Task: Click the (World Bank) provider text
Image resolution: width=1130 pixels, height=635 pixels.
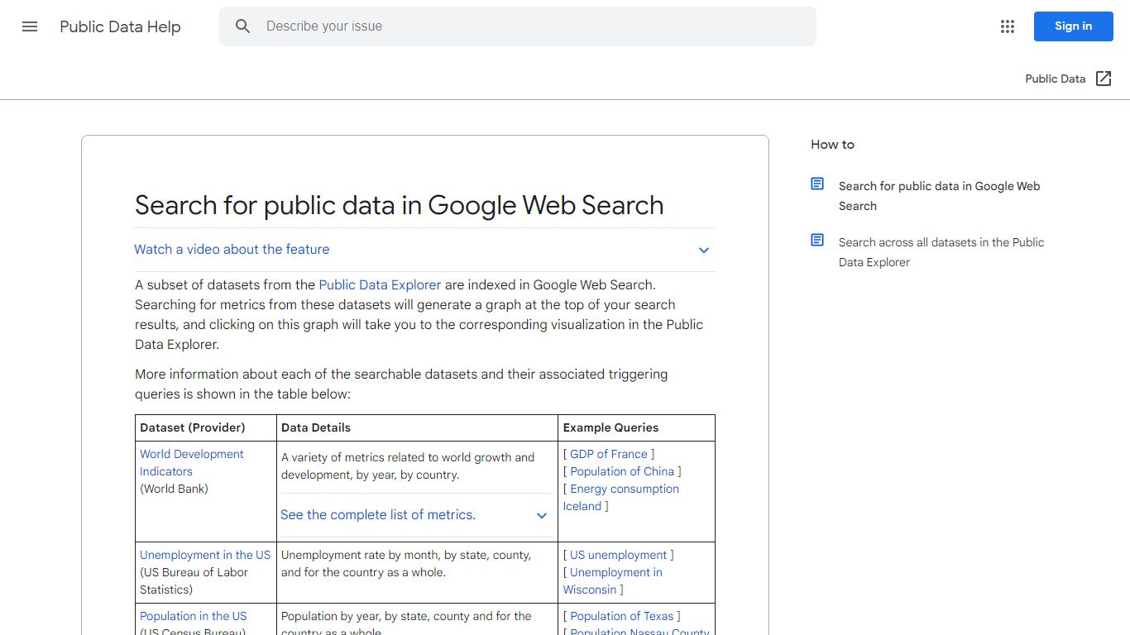Action: (x=174, y=489)
